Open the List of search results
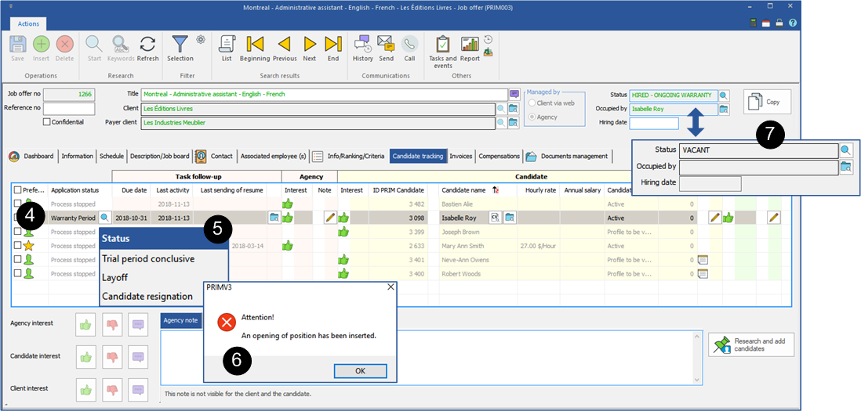Screen dimensions: 861x411 click(227, 44)
